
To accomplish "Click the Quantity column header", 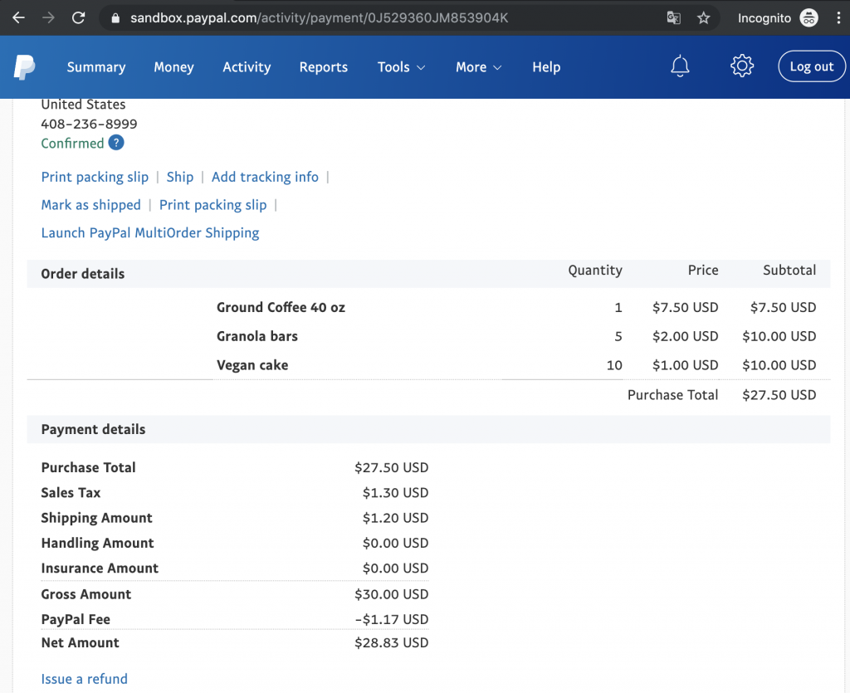I will click(595, 271).
